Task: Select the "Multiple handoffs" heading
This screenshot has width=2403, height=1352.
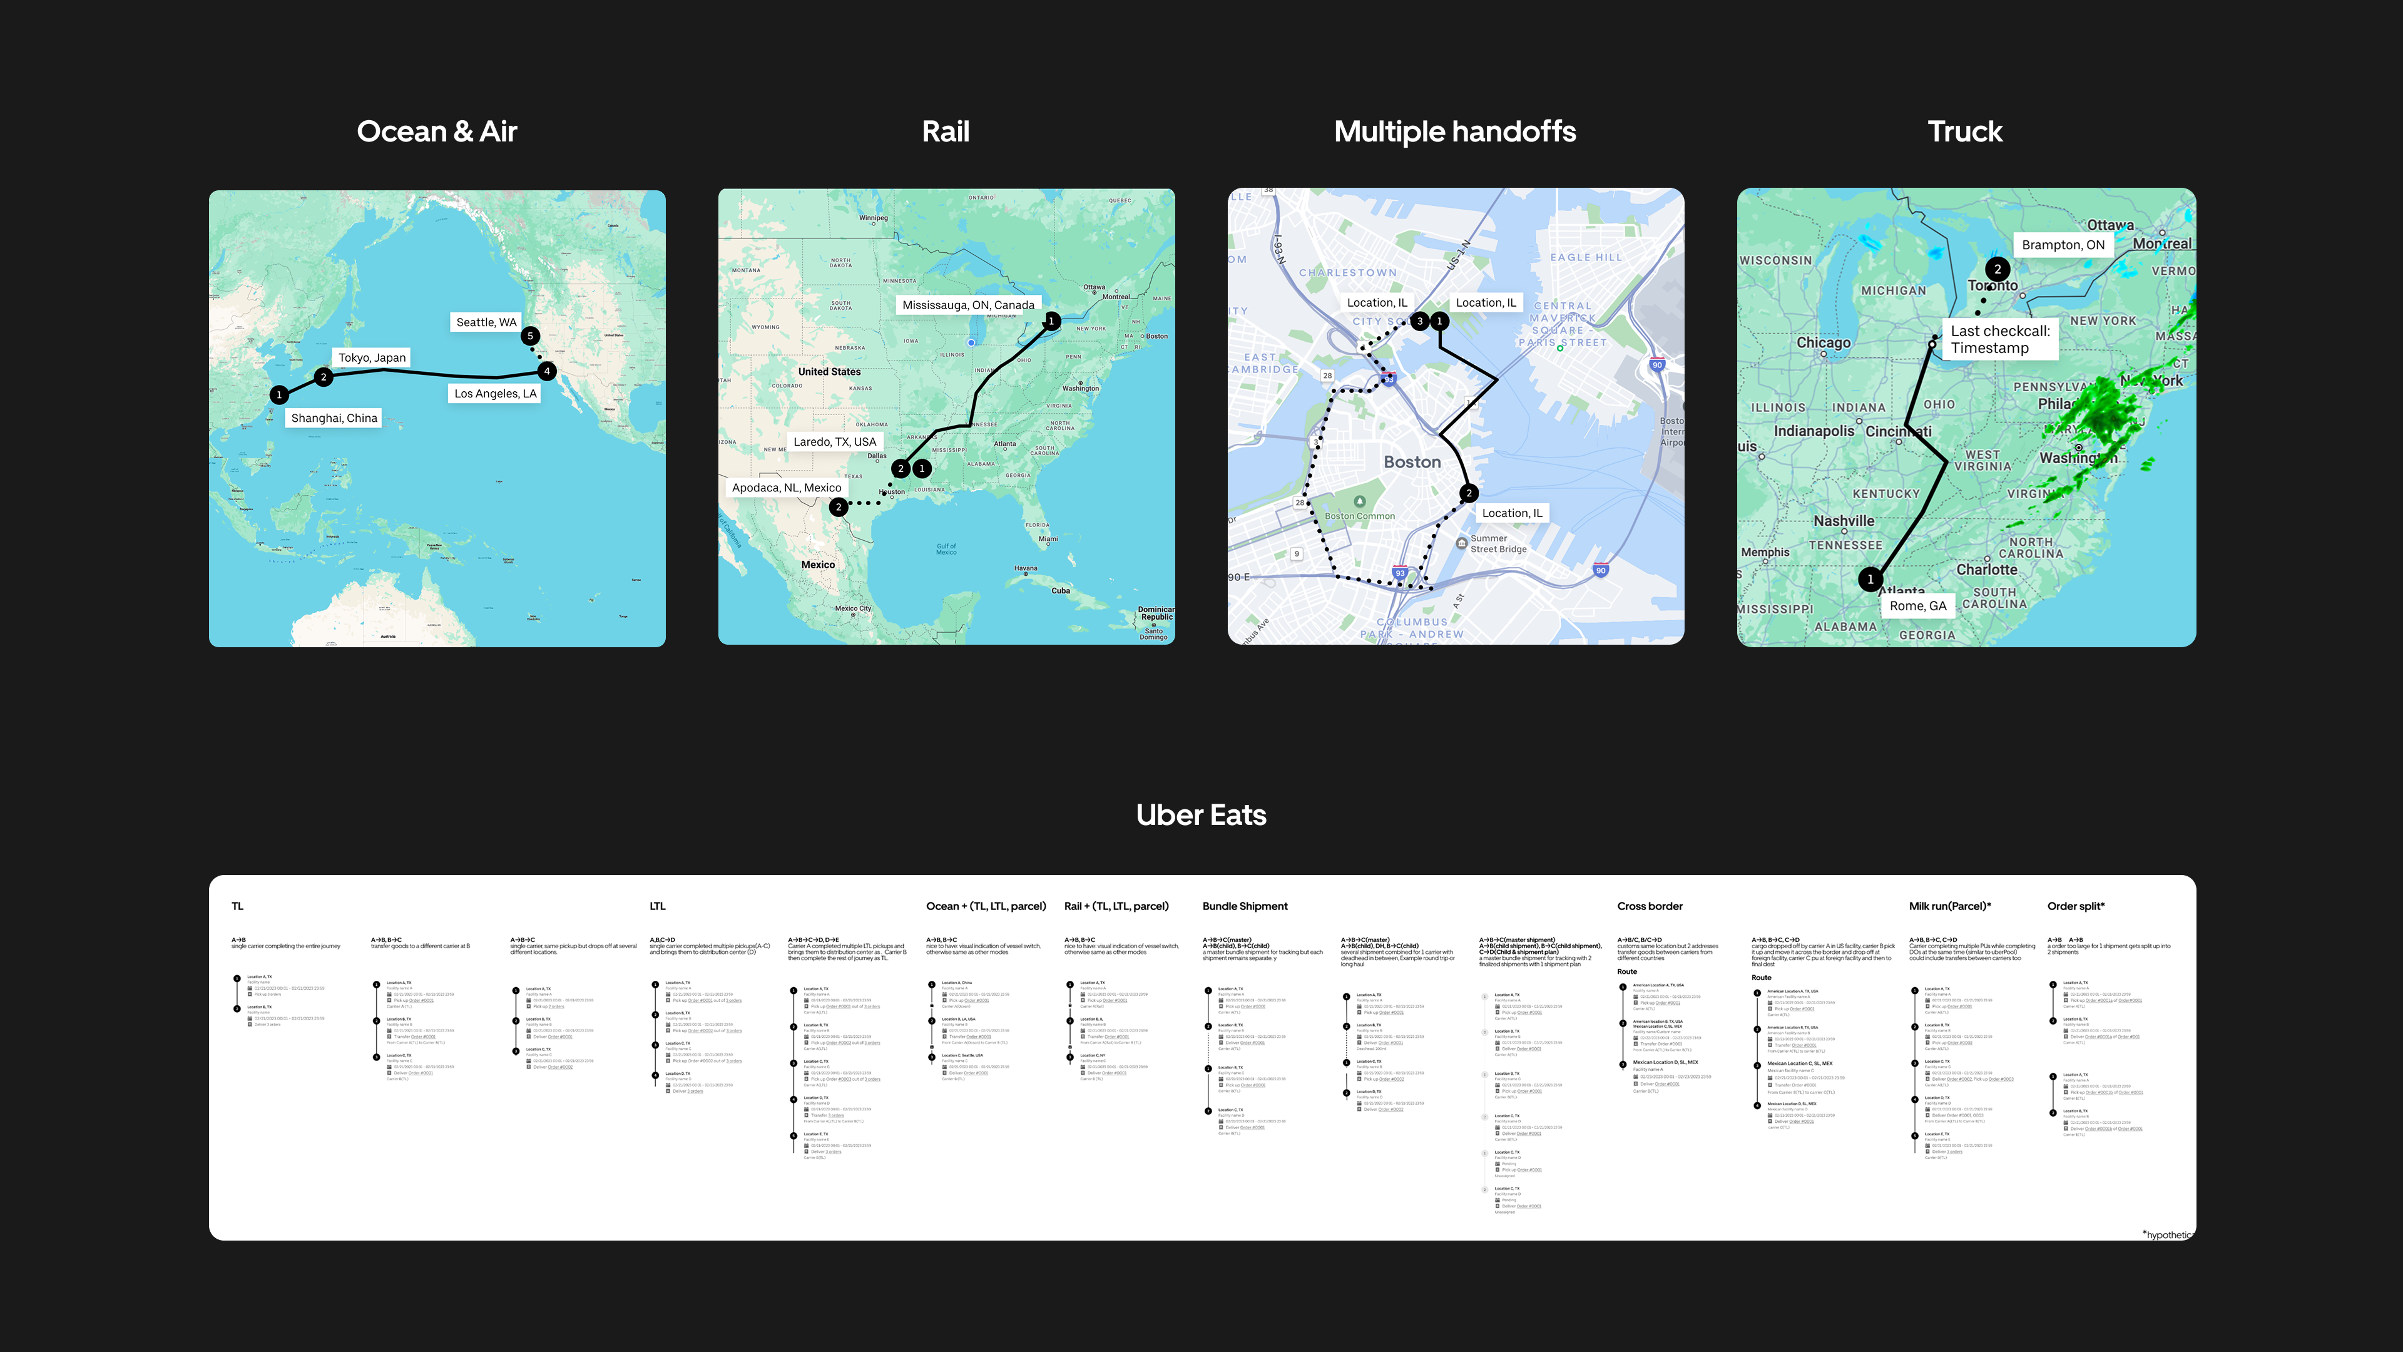Action: tap(1455, 131)
